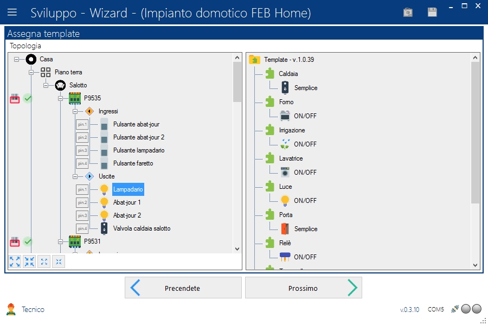This screenshot has width=488, height=325.
Task: Collapse all tree nodes button
Action: coord(29,262)
